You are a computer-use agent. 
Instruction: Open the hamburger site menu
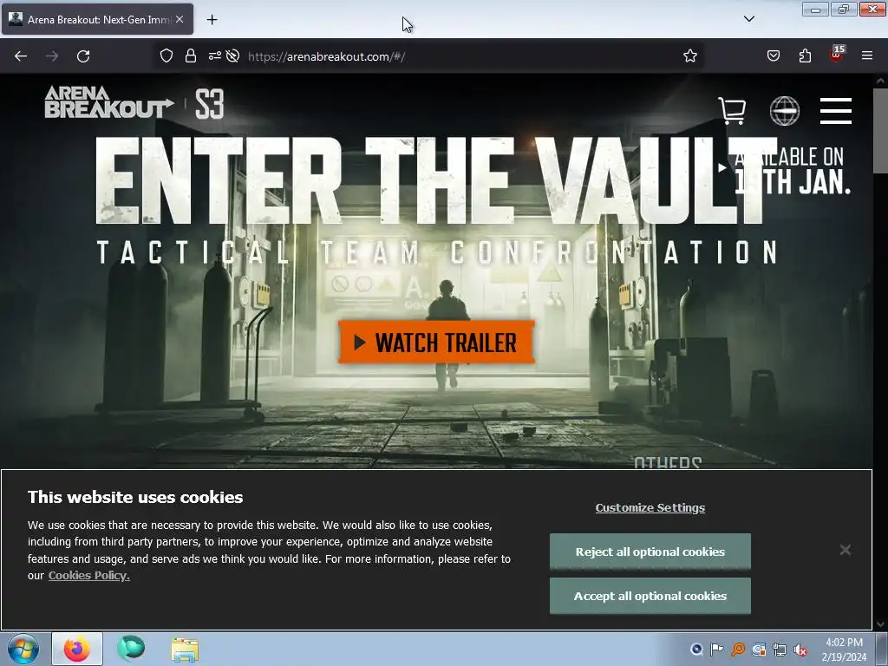(x=835, y=110)
